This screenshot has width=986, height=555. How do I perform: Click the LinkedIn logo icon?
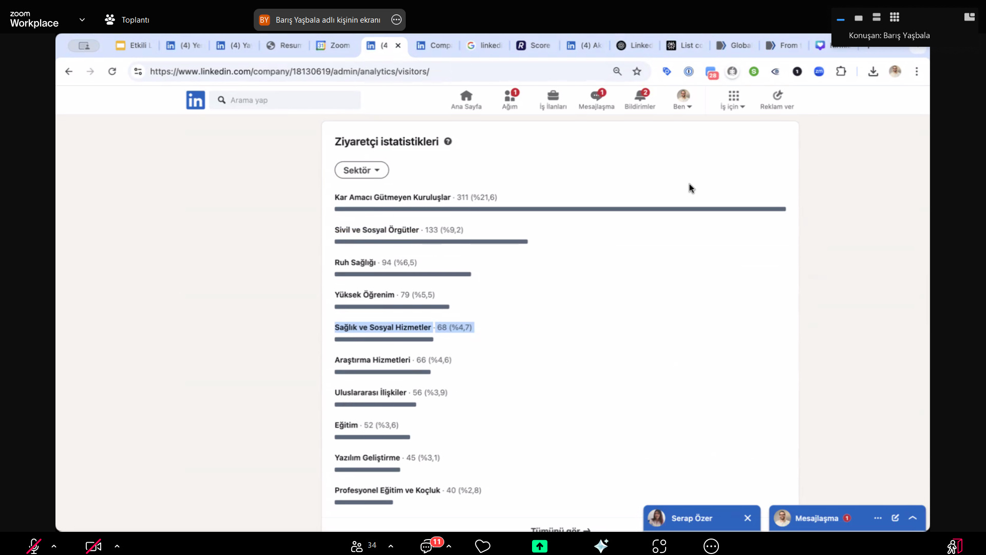tap(195, 100)
